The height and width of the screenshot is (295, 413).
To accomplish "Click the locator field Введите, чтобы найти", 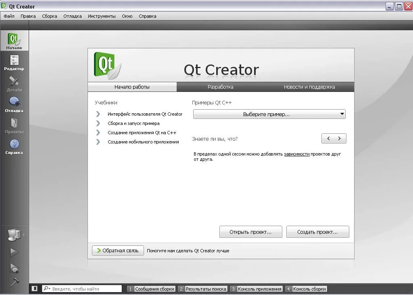I will (x=82, y=289).
